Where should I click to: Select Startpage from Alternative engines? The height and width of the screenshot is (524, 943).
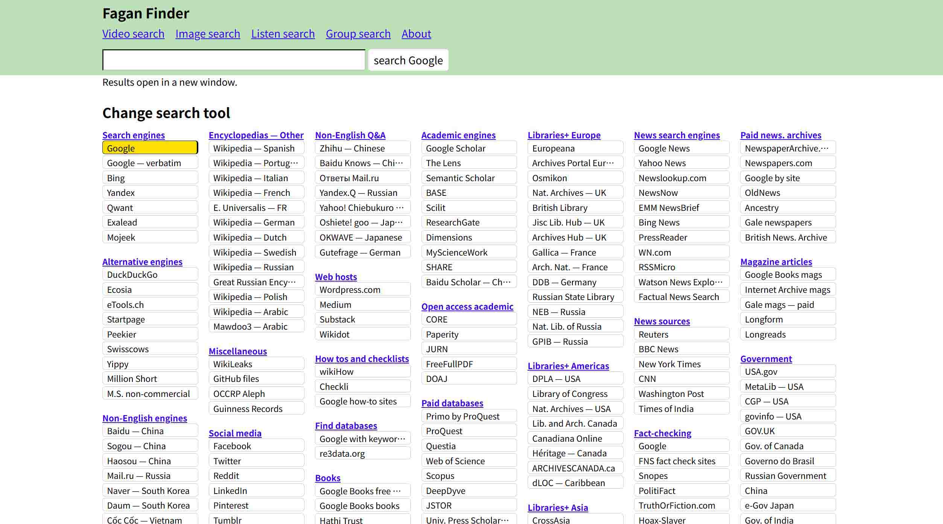coord(150,319)
